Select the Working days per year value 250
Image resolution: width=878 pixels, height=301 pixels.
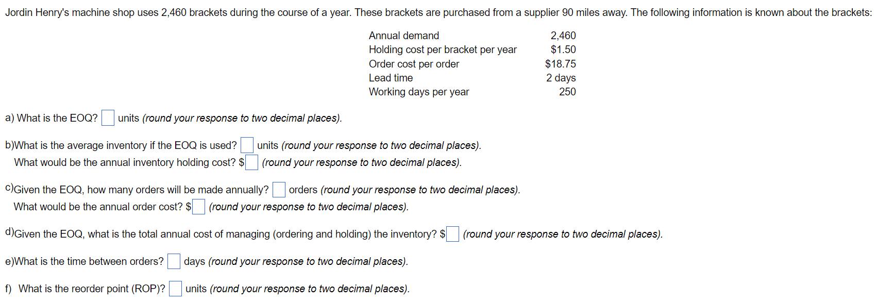pos(568,92)
